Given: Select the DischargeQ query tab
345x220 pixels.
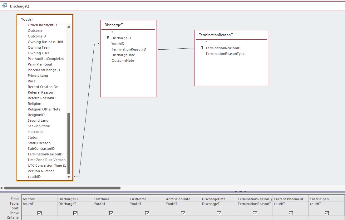Looking at the screenshot, I should pyautogui.click(x=19, y=6).
